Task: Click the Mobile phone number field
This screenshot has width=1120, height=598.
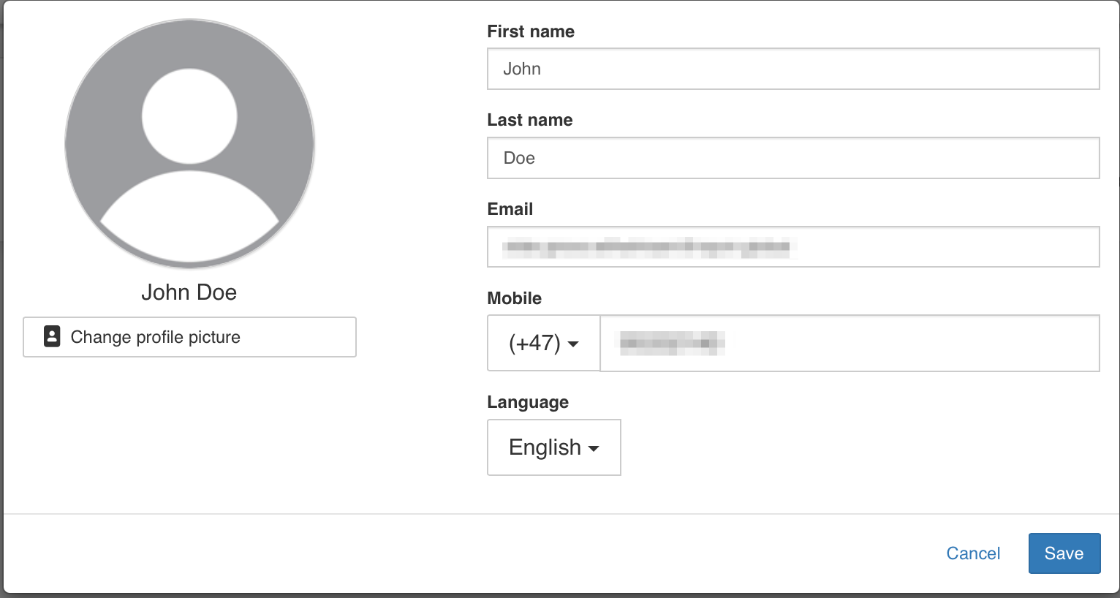Action: [848, 343]
